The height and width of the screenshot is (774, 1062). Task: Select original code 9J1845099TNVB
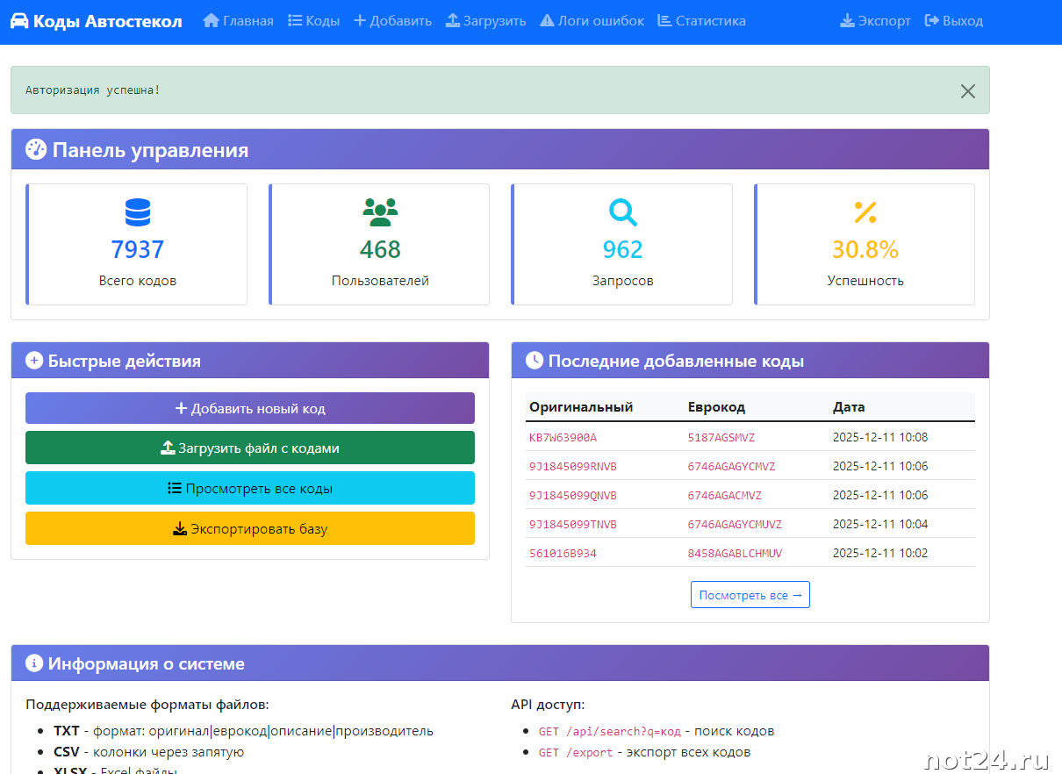point(573,524)
